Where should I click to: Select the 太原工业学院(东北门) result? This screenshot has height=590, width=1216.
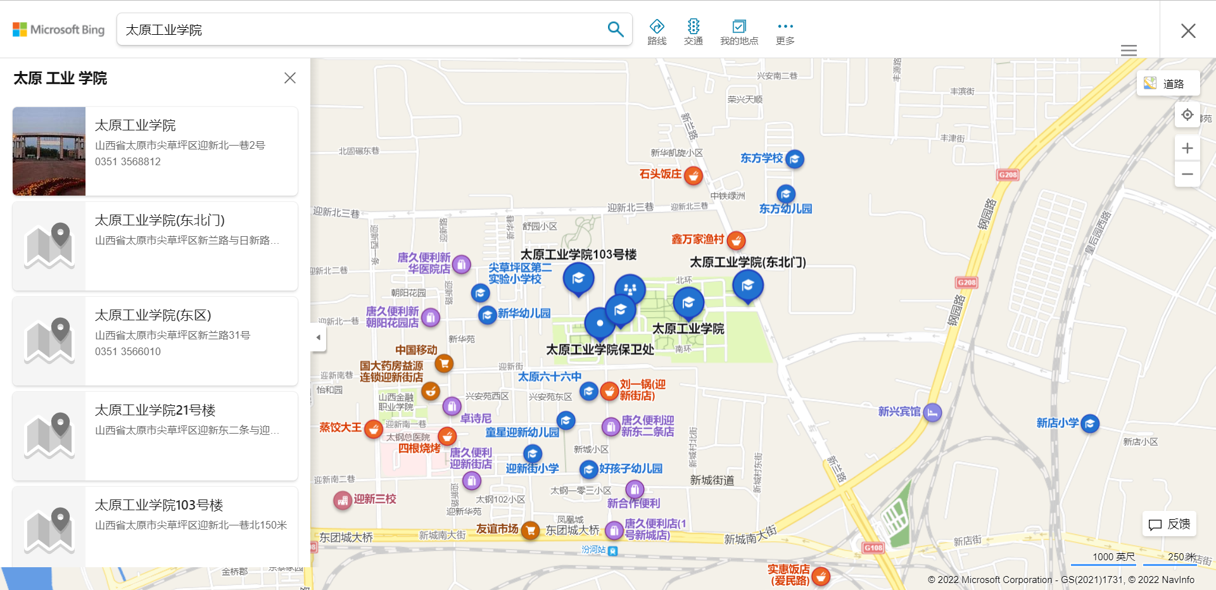coord(155,246)
